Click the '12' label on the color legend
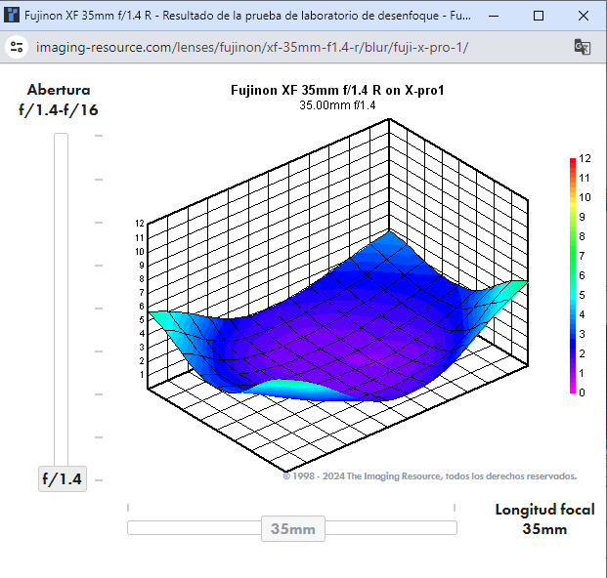 point(585,158)
